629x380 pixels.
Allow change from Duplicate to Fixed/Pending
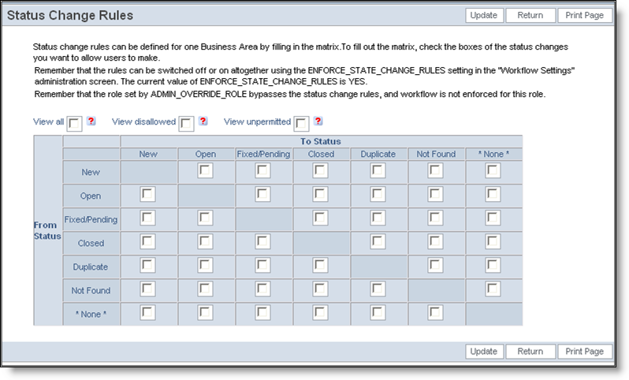click(x=262, y=265)
